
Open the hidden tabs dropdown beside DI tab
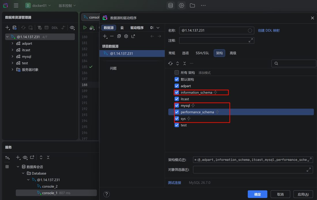tap(158, 28)
